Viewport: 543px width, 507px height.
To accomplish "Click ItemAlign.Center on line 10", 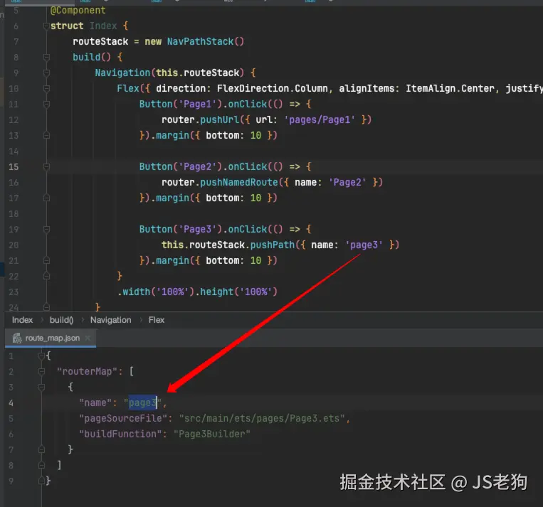I will [x=450, y=89].
